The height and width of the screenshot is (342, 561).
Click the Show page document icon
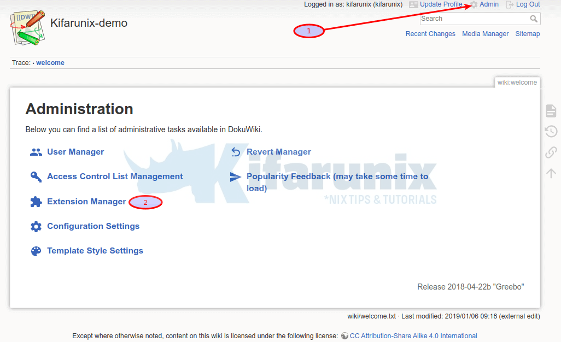pyautogui.click(x=551, y=111)
